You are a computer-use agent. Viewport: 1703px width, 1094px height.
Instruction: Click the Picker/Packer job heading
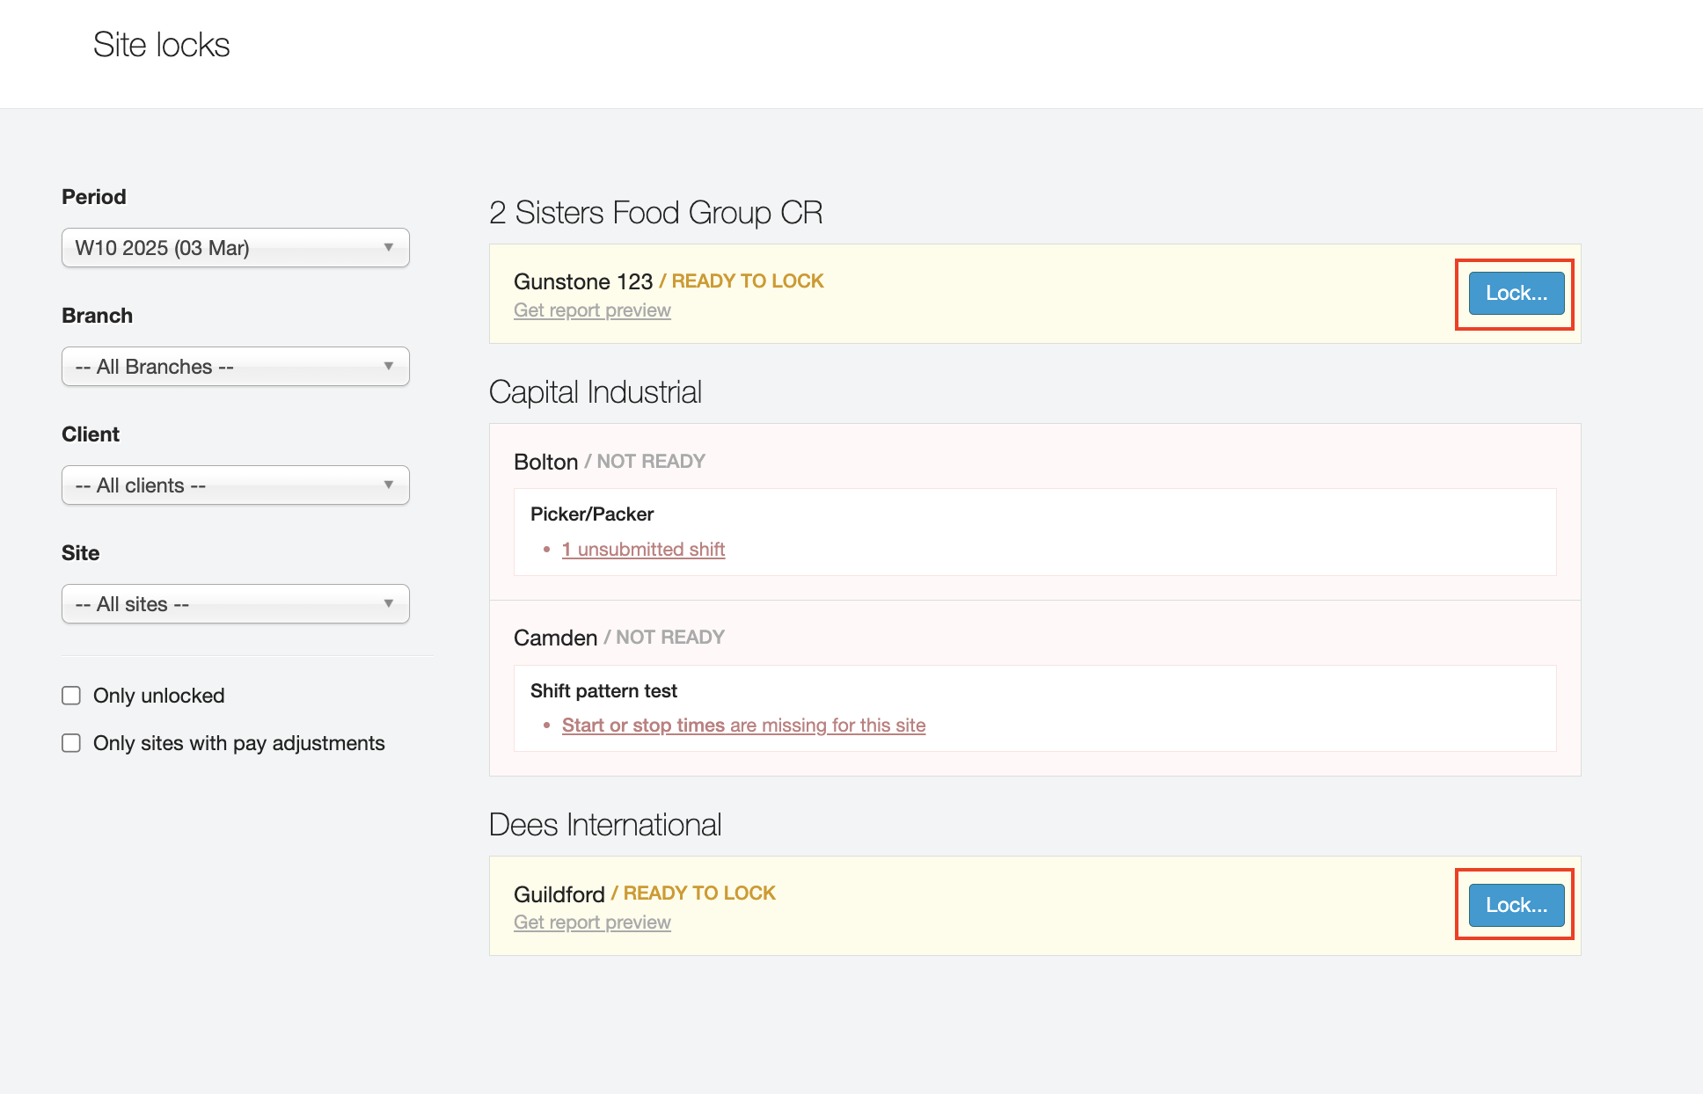click(592, 514)
